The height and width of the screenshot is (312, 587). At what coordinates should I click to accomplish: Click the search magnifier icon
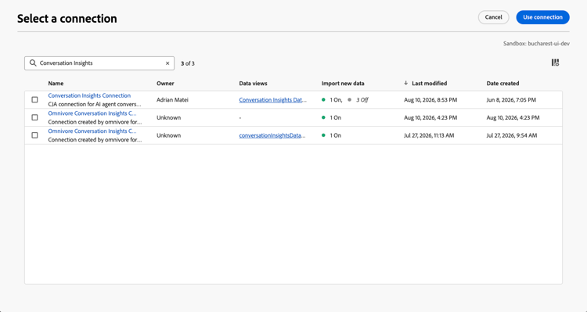pyautogui.click(x=33, y=63)
